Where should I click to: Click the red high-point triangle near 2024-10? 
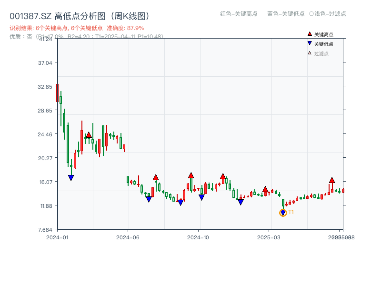coord(190,175)
